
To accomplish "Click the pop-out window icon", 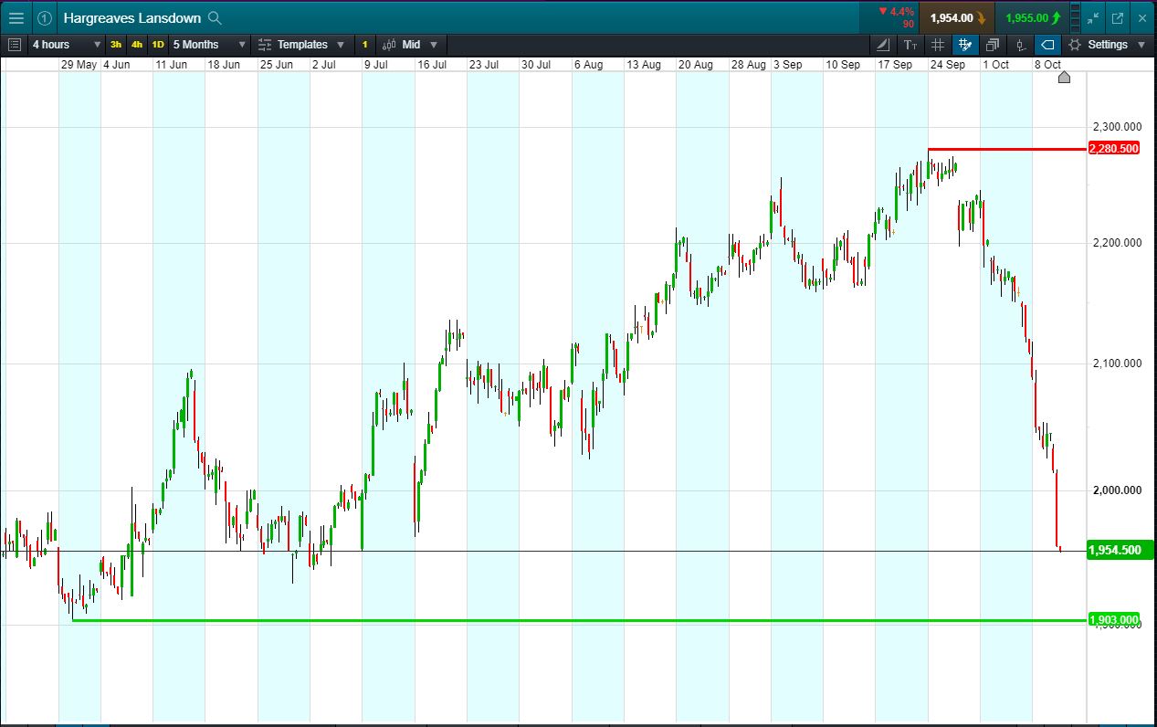I will point(1118,17).
